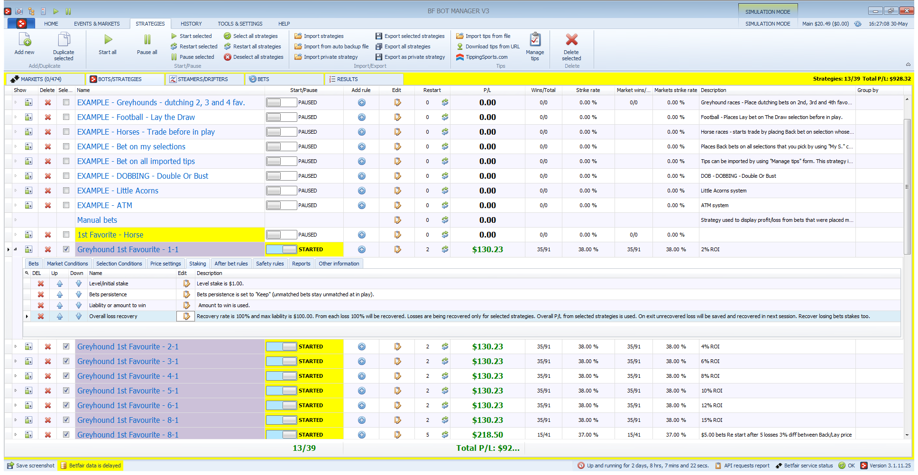Expand the Greyhound 1st Favourite - 6-1 row
Image resolution: width=918 pixels, height=475 pixels.
15,405
